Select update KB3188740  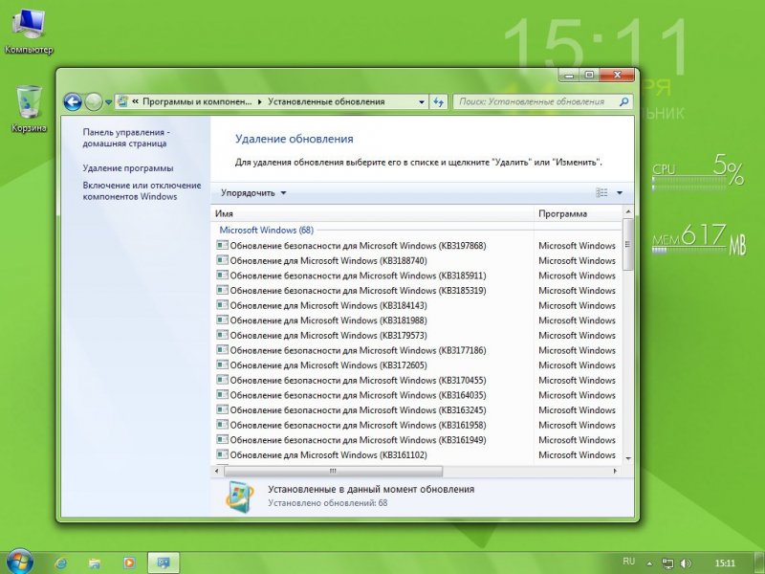click(x=418, y=260)
